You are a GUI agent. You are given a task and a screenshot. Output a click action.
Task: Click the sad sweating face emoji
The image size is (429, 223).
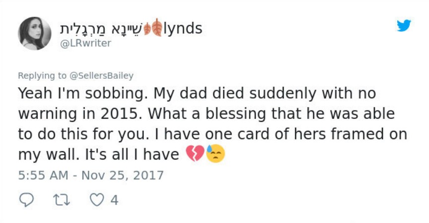(215, 155)
